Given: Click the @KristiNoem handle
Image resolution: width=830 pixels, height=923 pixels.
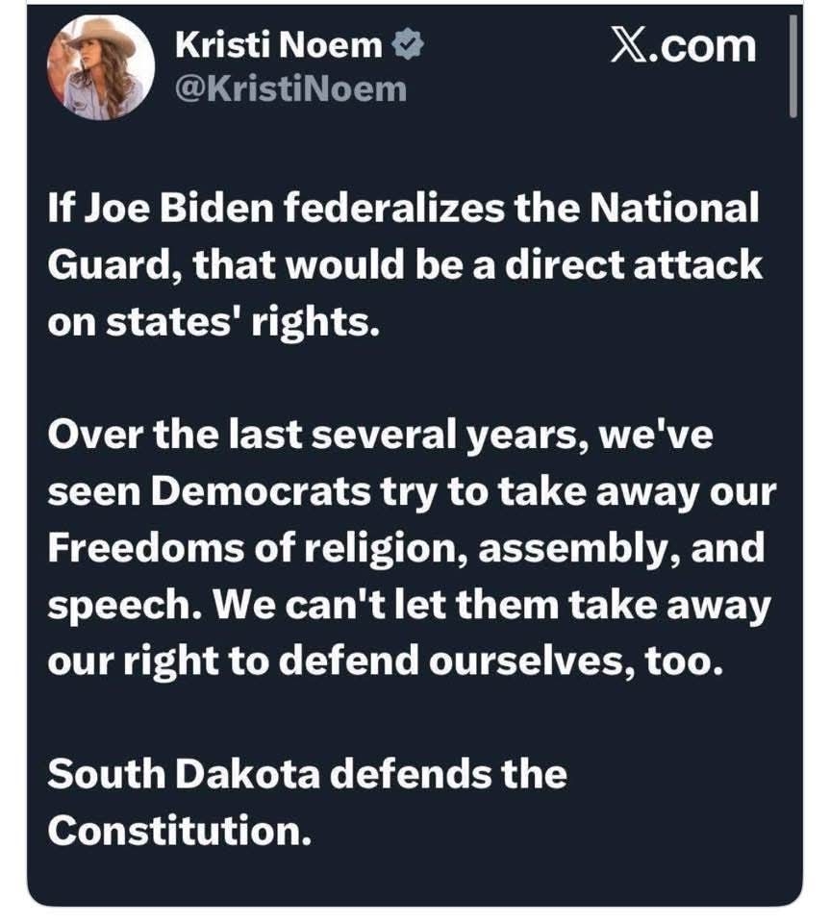Looking at the screenshot, I should click(x=291, y=89).
